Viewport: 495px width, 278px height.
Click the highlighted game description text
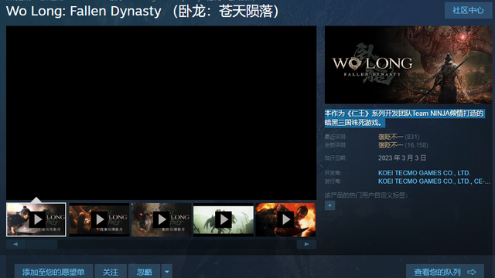[405, 118]
